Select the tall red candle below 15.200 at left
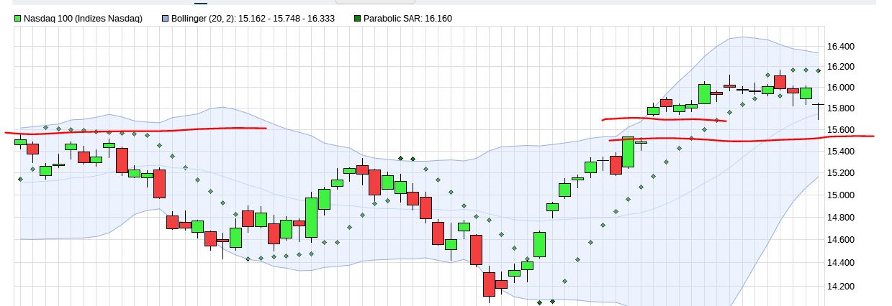The width and height of the screenshot is (892, 306). click(159, 183)
